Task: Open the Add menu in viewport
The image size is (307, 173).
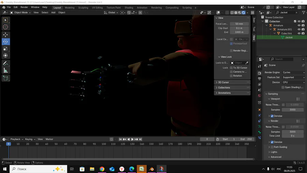Action: click(x=53, y=13)
